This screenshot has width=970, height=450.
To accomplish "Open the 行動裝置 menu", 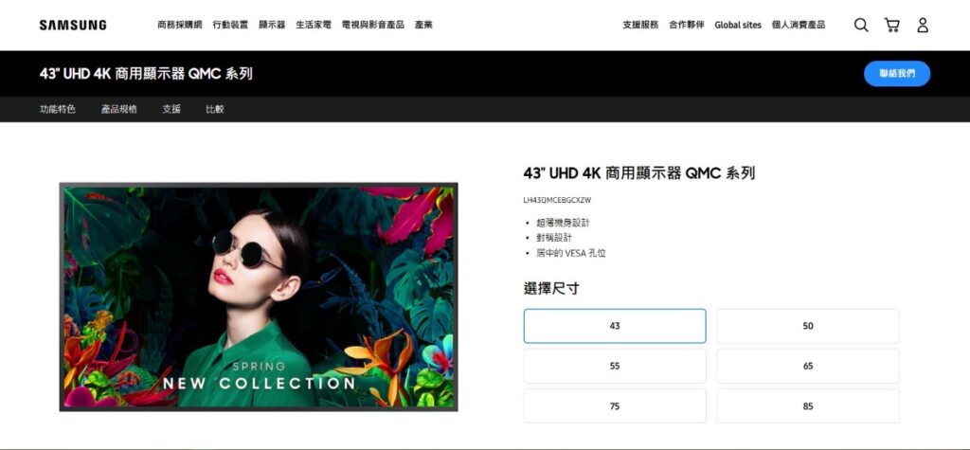I will coord(230,25).
